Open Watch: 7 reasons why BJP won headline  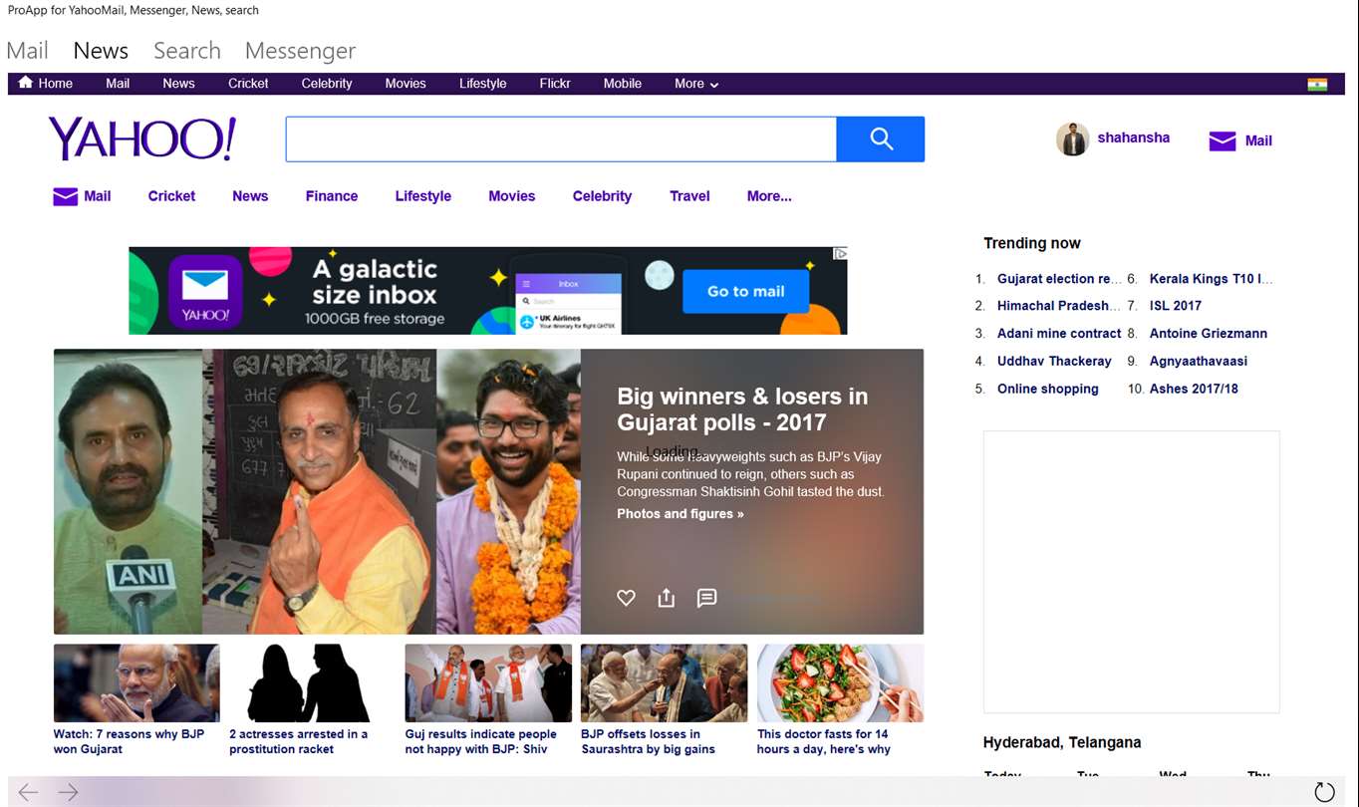tap(129, 741)
